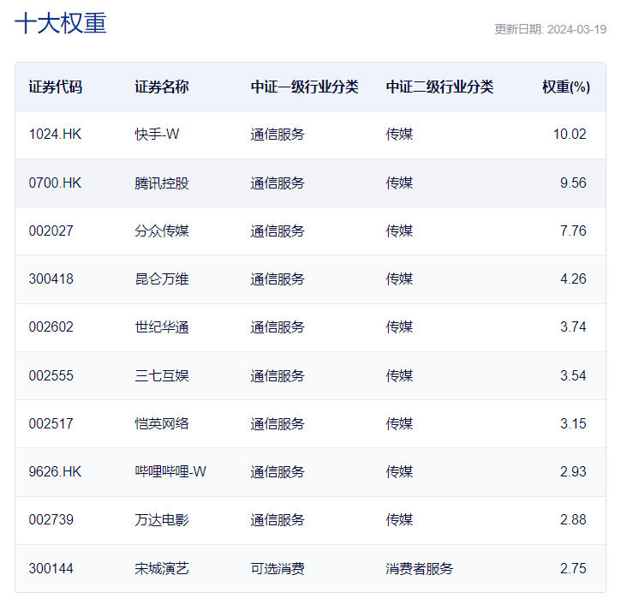Image resolution: width=627 pixels, height=605 pixels.
Task: Select the 三七互娱 name cell
Action: click(x=162, y=375)
